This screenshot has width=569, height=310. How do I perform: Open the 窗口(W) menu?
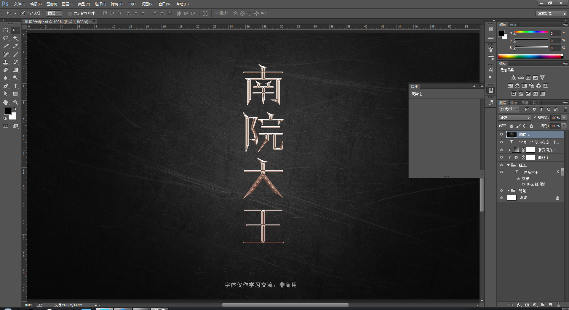tap(165, 4)
